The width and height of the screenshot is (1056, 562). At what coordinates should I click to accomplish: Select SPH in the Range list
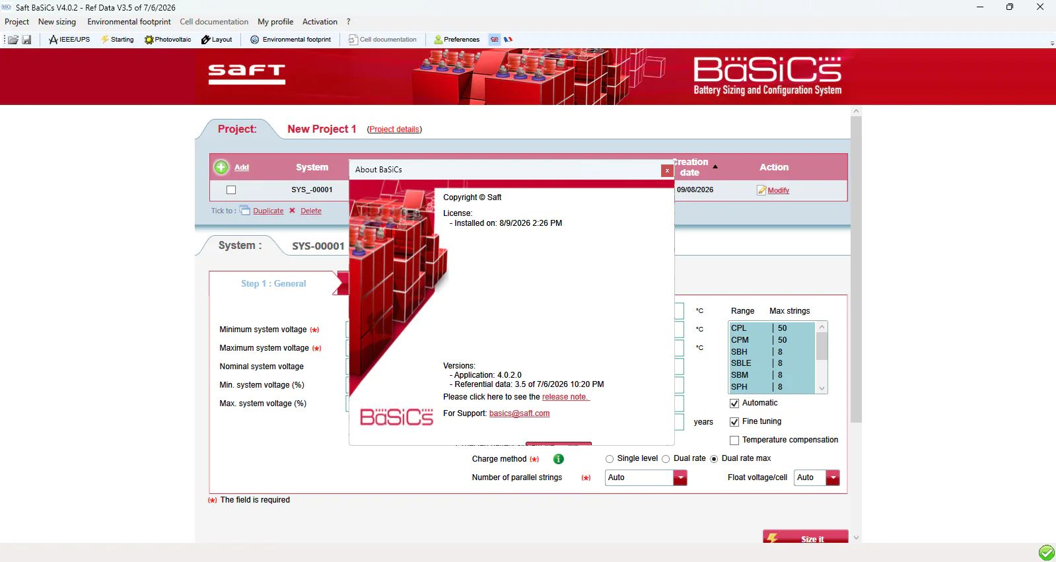772,387
